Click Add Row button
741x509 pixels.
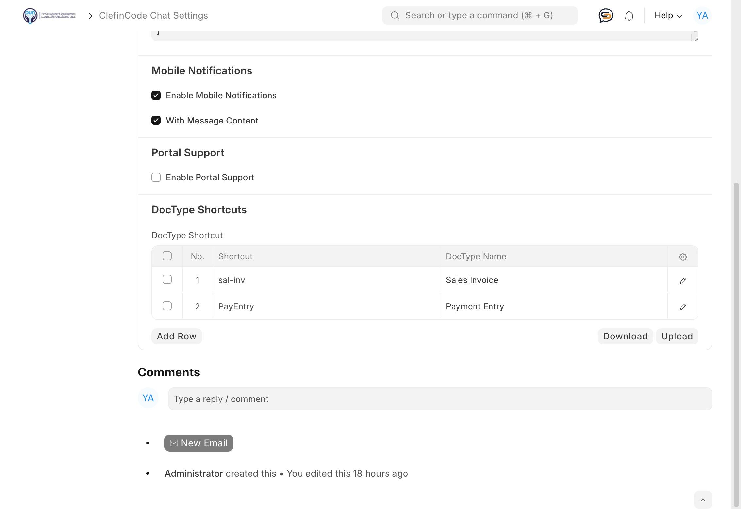pos(177,336)
